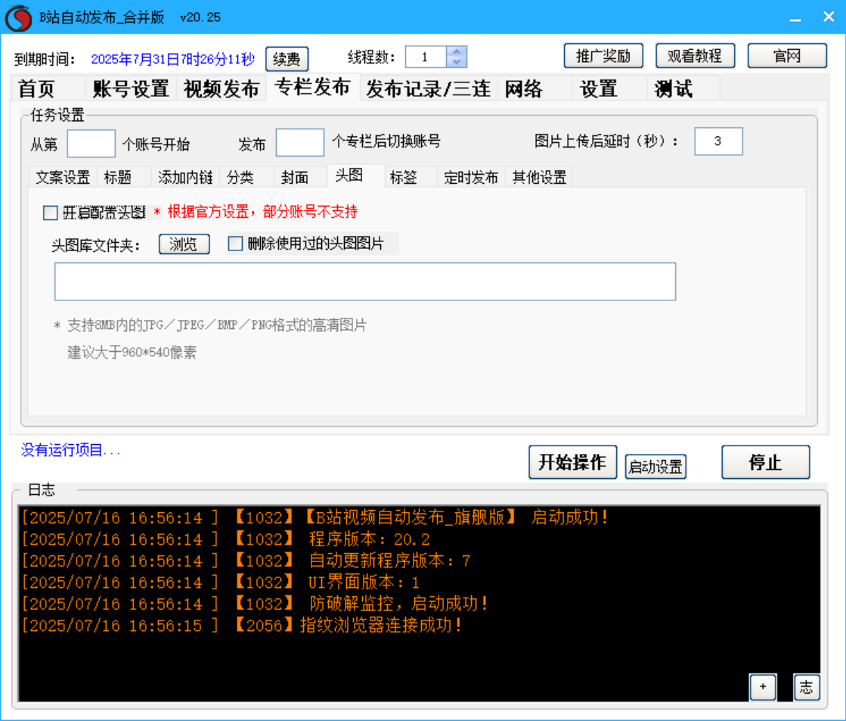Increase thread count with up arrow
The height and width of the screenshot is (721, 846).
click(x=457, y=52)
